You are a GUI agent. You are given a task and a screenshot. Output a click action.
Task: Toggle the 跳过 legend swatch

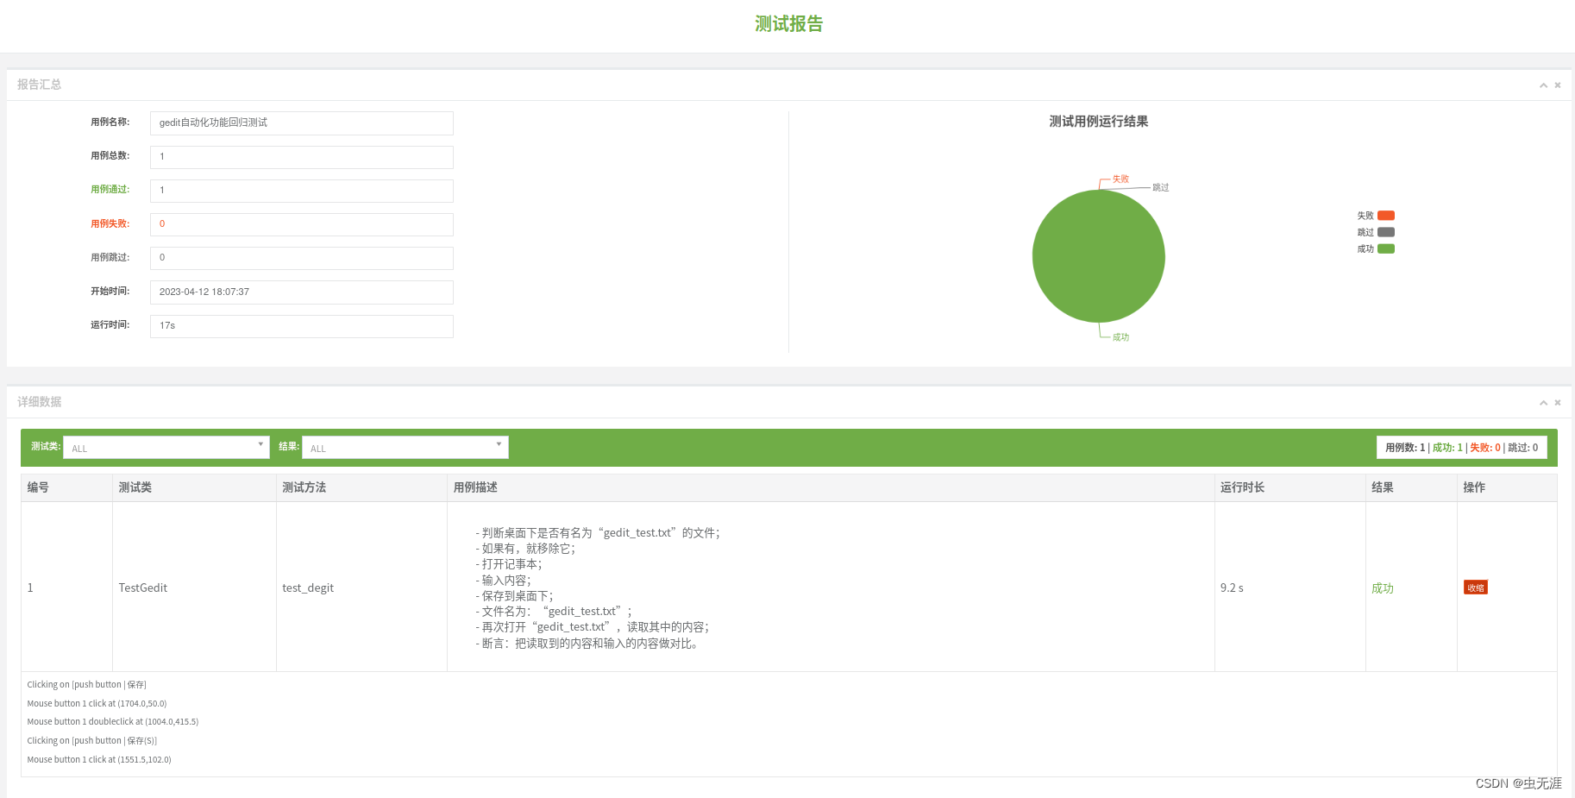(1386, 232)
